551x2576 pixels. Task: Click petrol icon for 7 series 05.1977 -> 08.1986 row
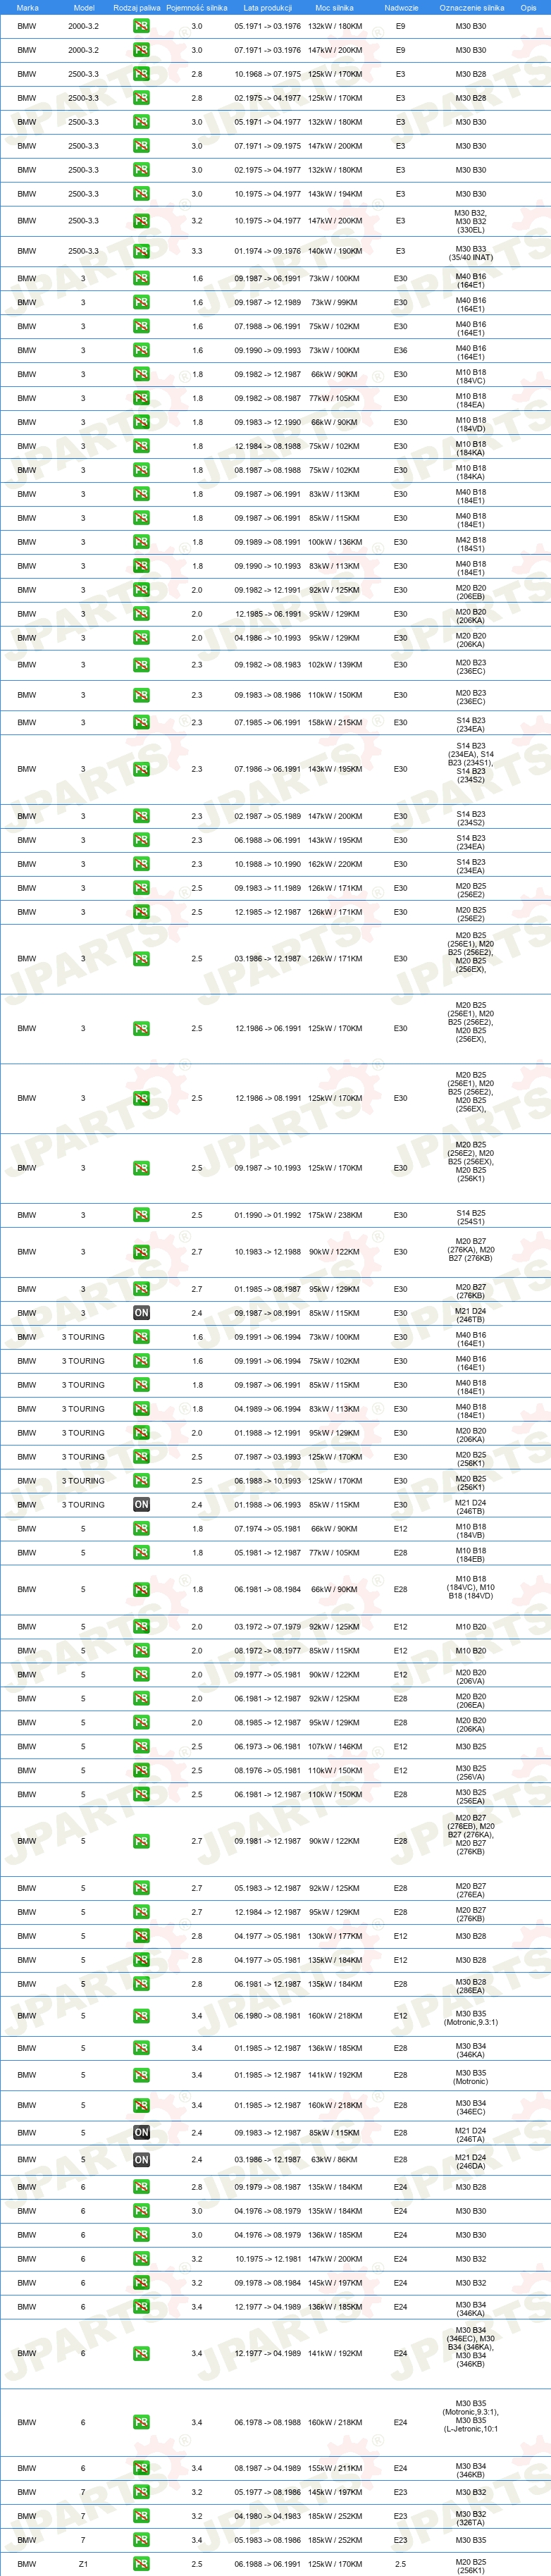pyautogui.click(x=141, y=2492)
